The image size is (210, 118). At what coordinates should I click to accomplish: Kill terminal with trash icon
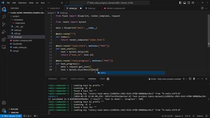click(x=194, y=79)
